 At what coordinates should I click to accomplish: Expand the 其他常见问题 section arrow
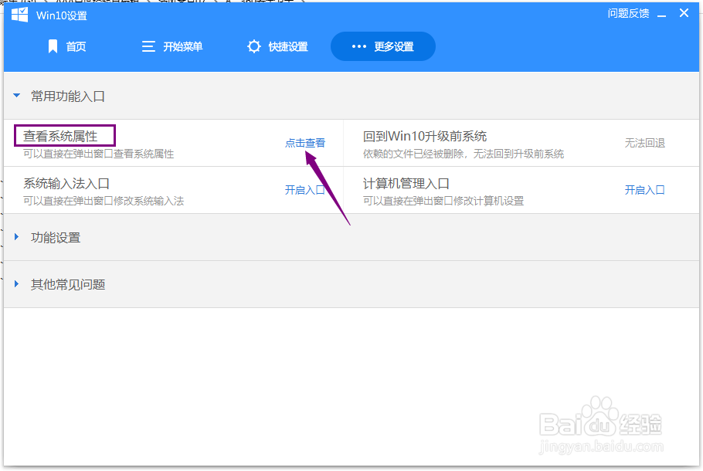pyautogui.click(x=16, y=283)
